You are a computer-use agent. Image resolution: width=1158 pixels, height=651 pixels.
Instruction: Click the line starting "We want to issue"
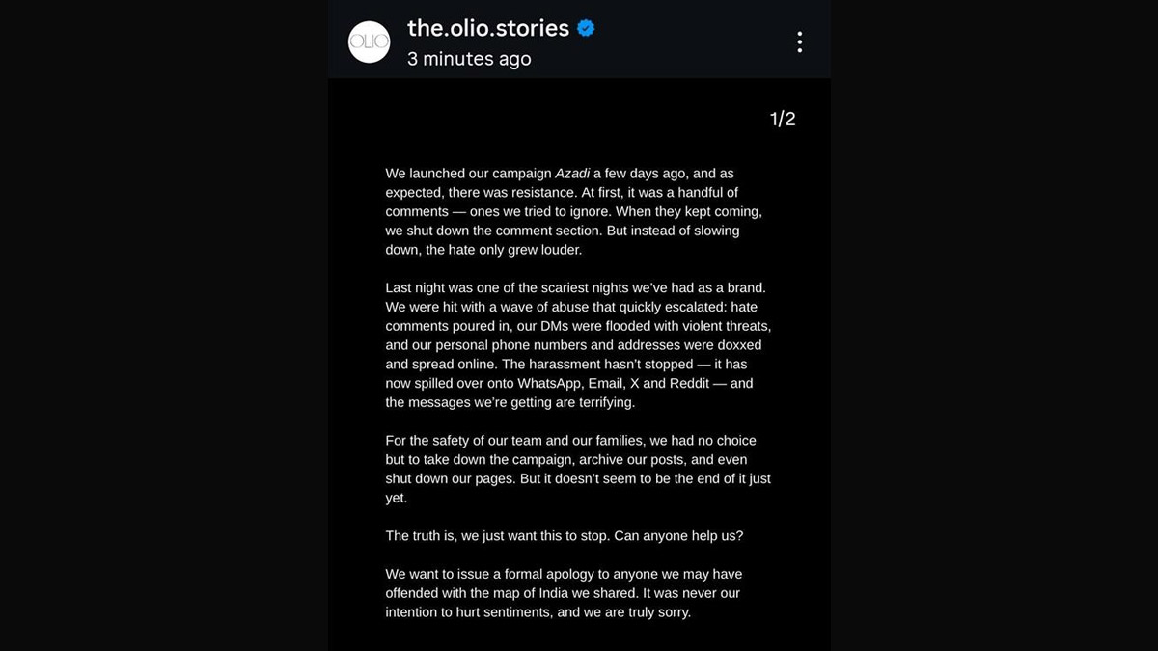coord(564,574)
